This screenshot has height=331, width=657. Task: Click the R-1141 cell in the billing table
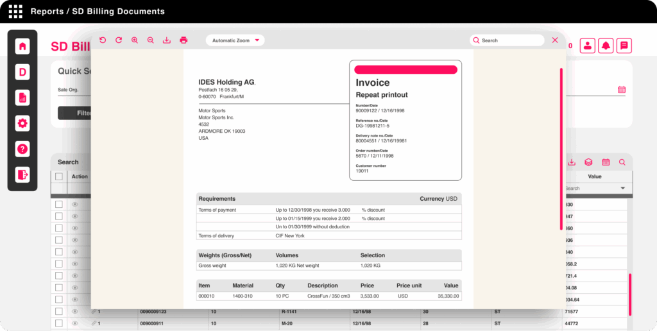click(289, 311)
